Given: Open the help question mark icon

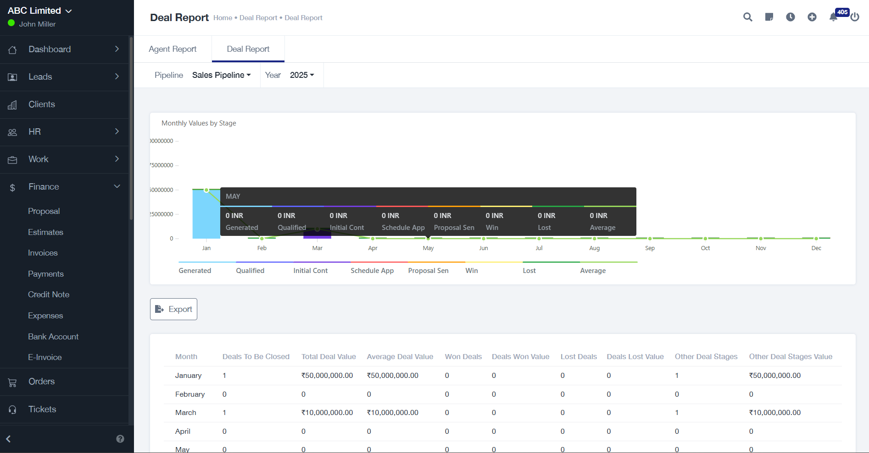Looking at the screenshot, I should click(120, 439).
